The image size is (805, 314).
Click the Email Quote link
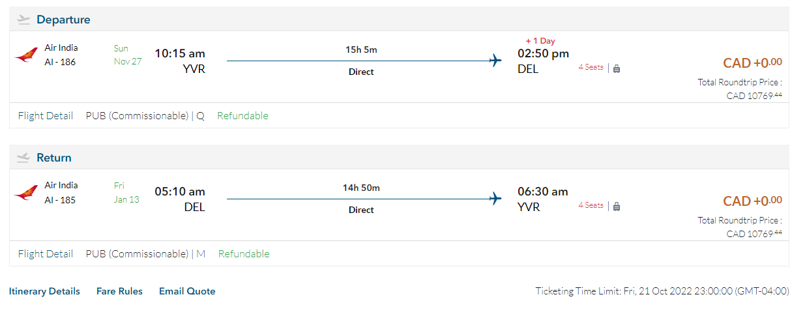[187, 291]
